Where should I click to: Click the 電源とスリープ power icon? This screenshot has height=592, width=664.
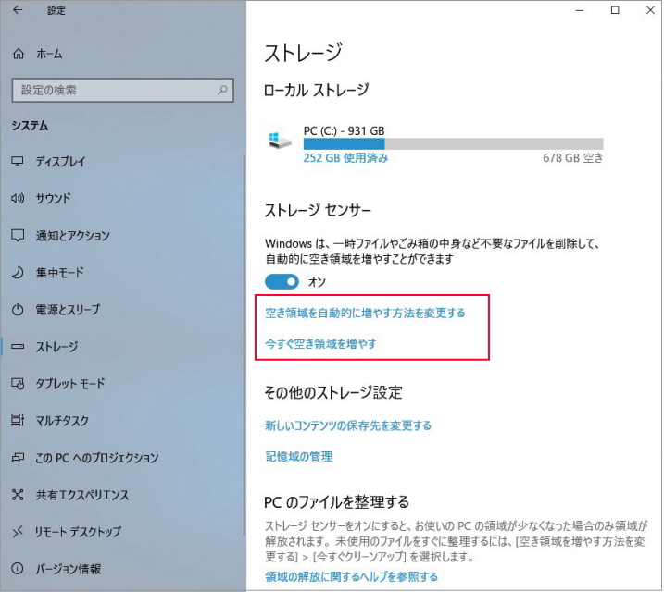[x=18, y=310]
